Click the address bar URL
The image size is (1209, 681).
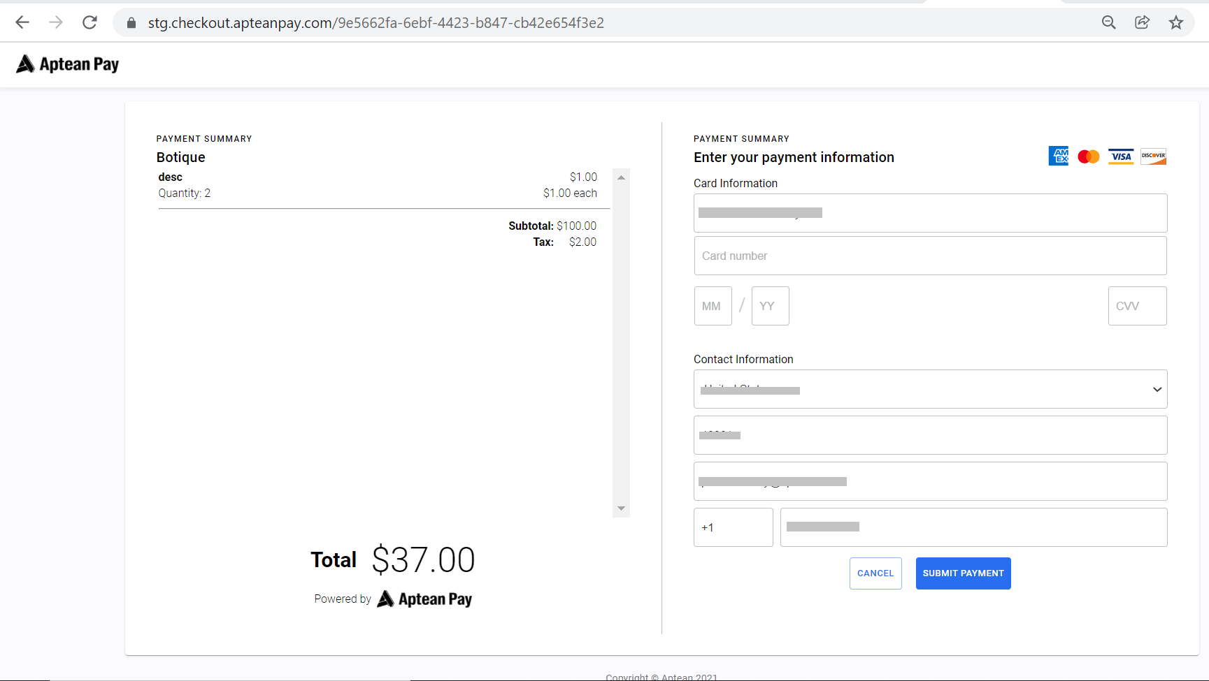[376, 23]
